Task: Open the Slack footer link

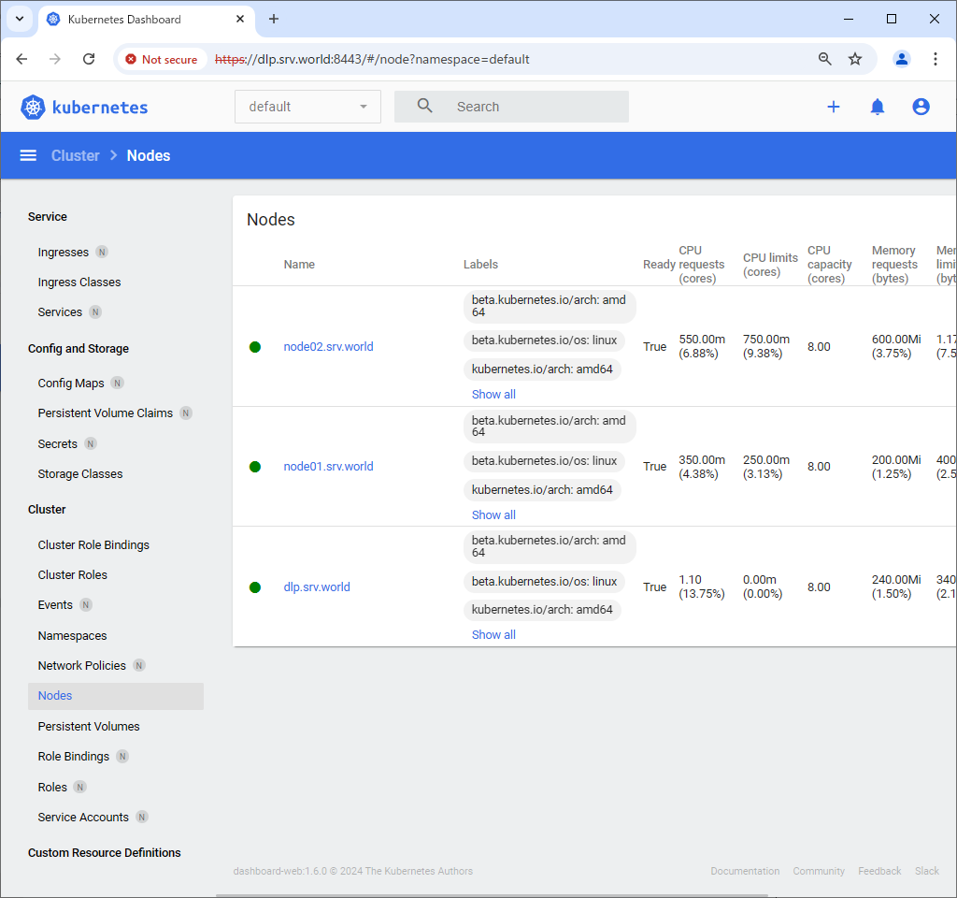Action: [x=926, y=871]
